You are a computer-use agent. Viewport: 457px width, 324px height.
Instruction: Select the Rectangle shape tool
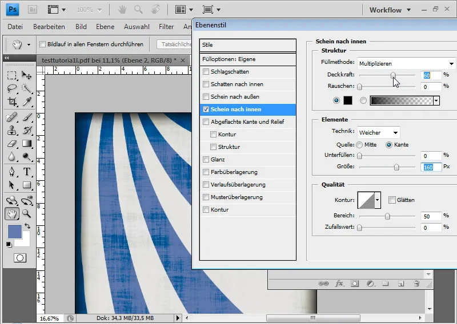click(x=27, y=185)
